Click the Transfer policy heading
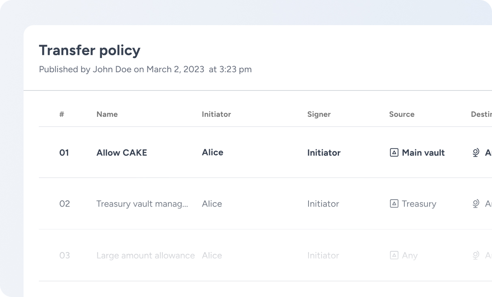 pyautogui.click(x=90, y=50)
